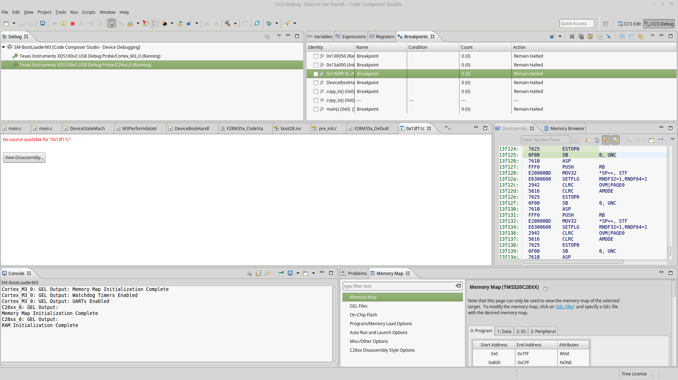The image size is (678, 380).
Task: Click Skip All Breakpoints icon
Action: 609,36
